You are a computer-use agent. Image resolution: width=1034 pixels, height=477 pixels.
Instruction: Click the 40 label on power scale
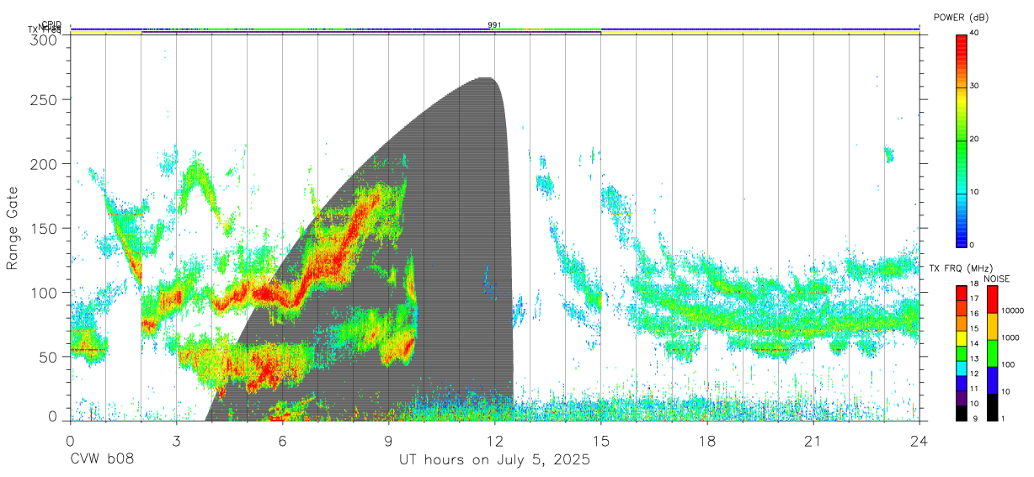click(x=975, y=32)
